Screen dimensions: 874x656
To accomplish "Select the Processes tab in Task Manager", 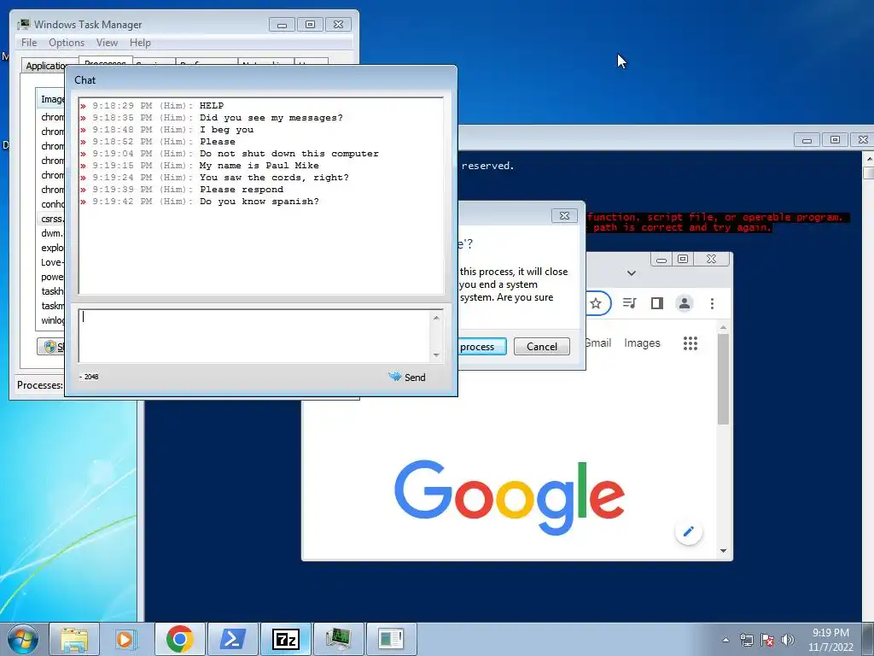I will [105, 61].
